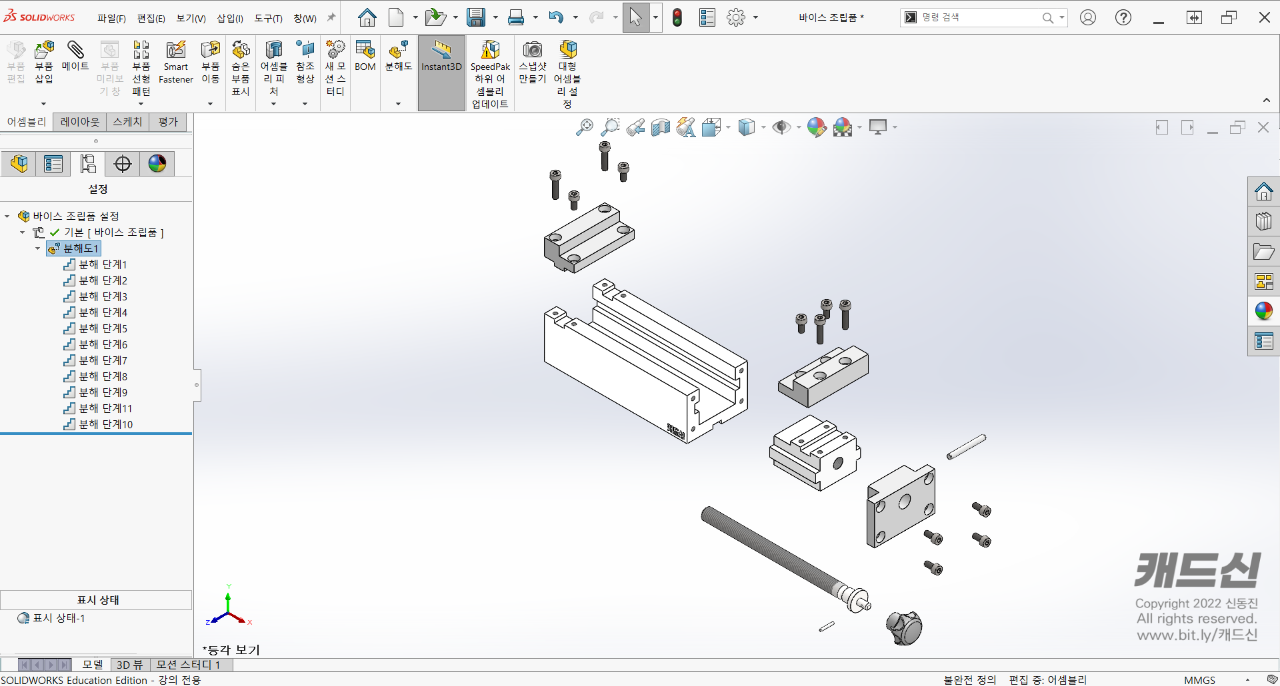
Task: Collapse the 바이스 조립품 설정 tree node
Action: [x=7, y=216]
